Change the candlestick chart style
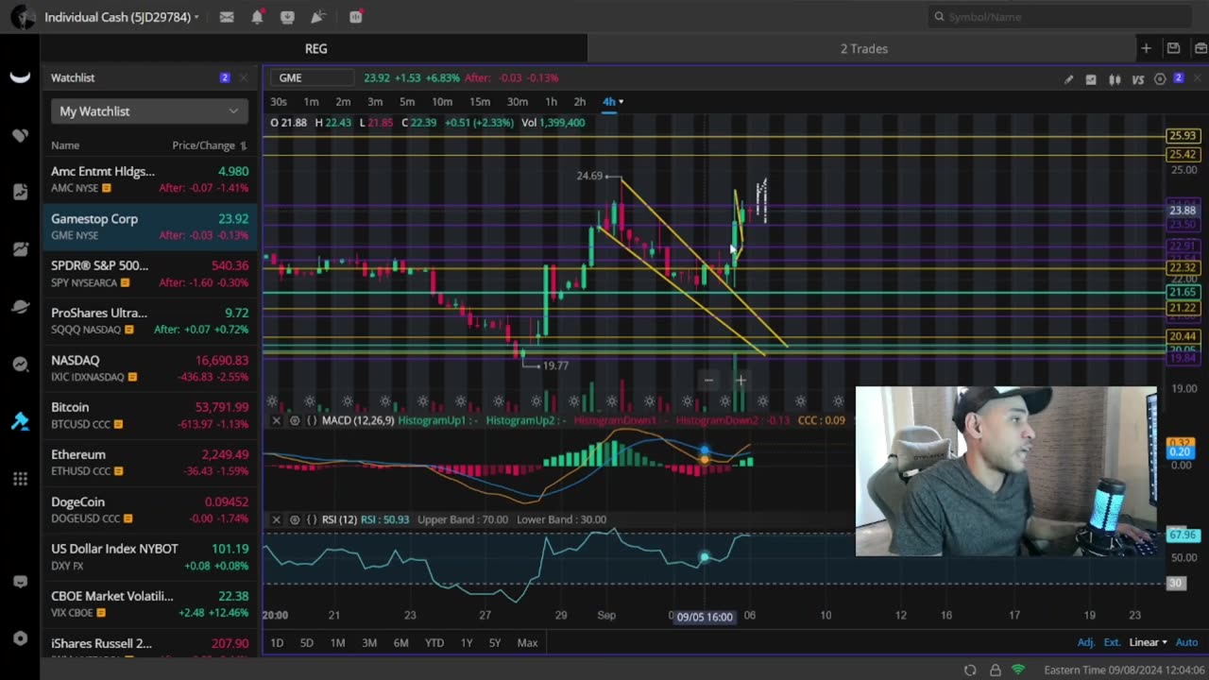1209x680 pixels. point(1115,79)
